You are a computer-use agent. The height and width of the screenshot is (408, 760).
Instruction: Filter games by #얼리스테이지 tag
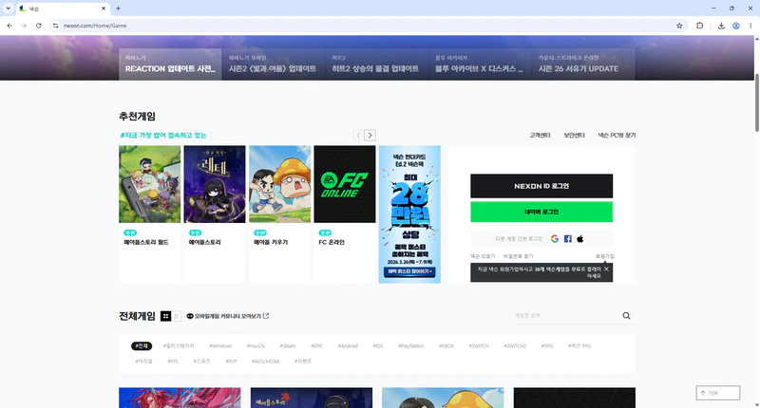(x=179, y=346)
